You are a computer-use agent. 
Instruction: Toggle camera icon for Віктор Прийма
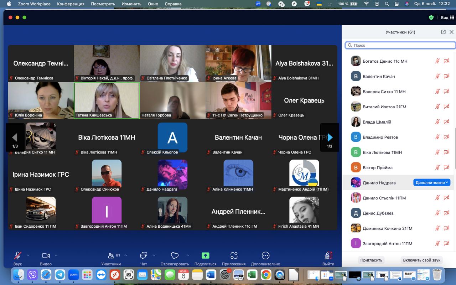pyautogui.click(x=446, y=167)
